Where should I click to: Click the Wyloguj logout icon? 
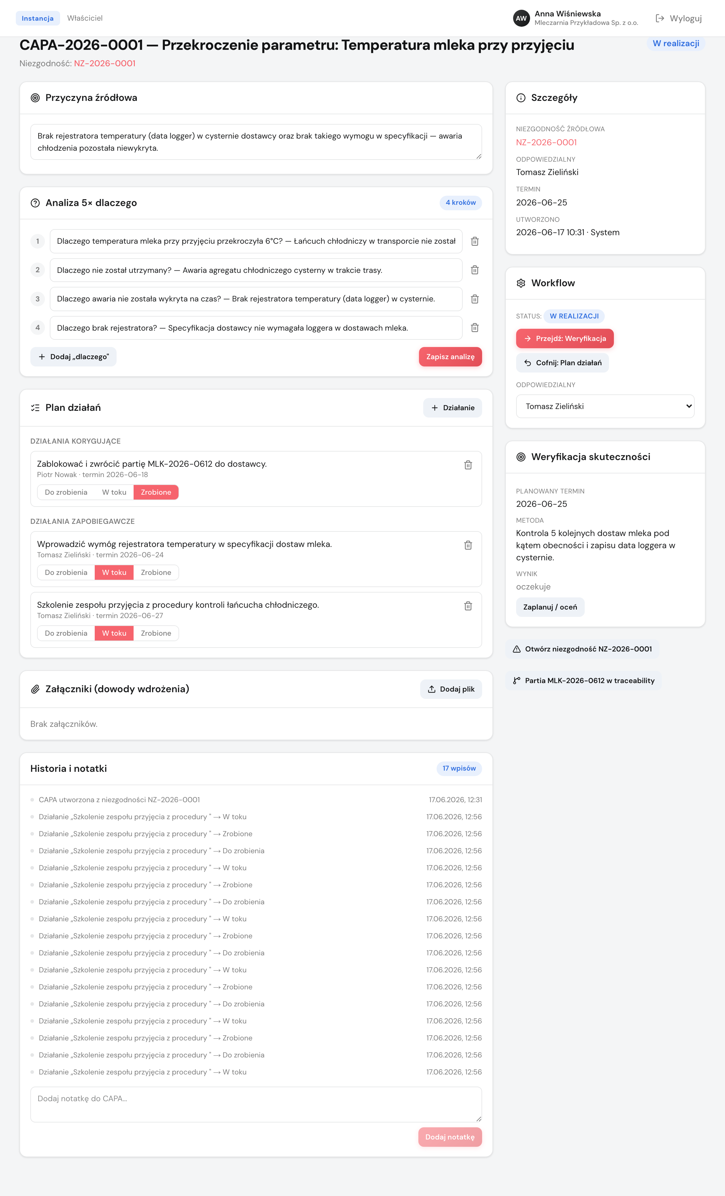659,19
